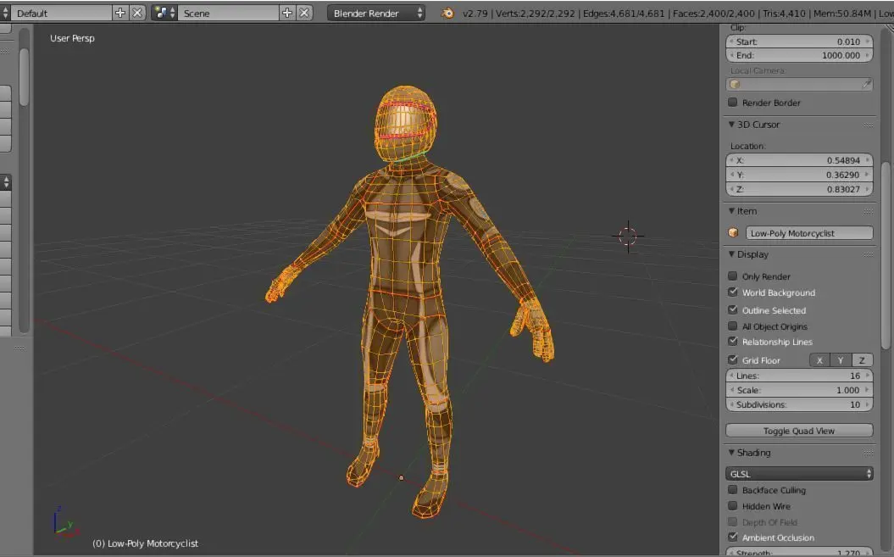This screenshot has height=557, width=894.
Task: Uncheck Relationship Lines option
Action: coord(733,342)
